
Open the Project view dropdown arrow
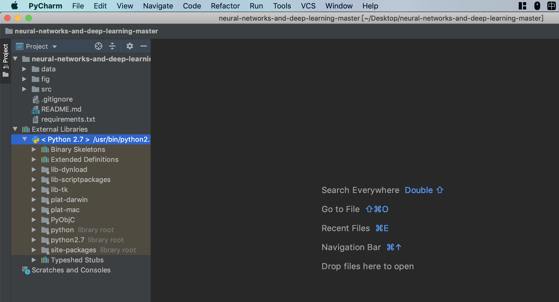pyautogui.click(x=55, y=47)
